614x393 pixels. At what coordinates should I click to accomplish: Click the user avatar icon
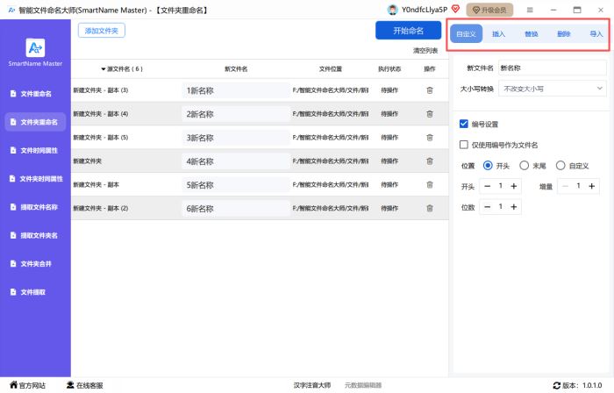(392, 10)
